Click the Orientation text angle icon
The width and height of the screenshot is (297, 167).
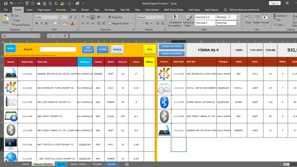point(99,17)
